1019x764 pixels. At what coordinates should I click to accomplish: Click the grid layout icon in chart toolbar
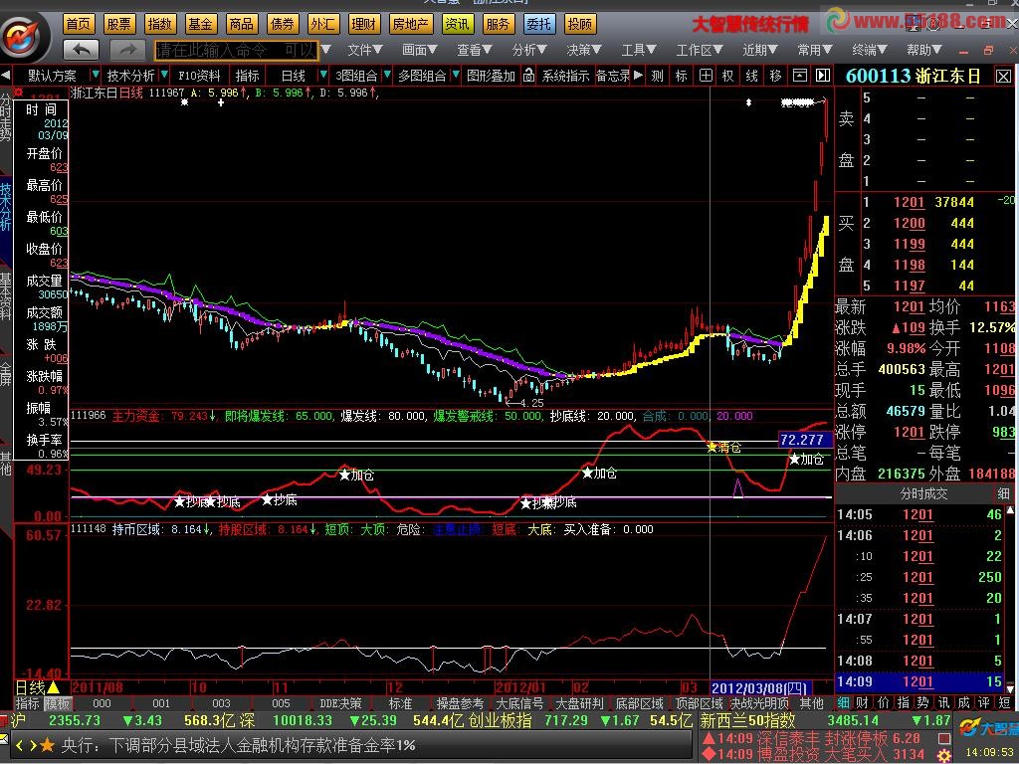click(x=706, y=75)
